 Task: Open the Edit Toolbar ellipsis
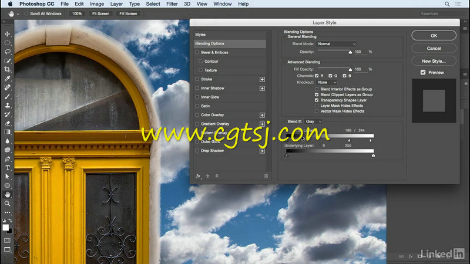point(7,212)
